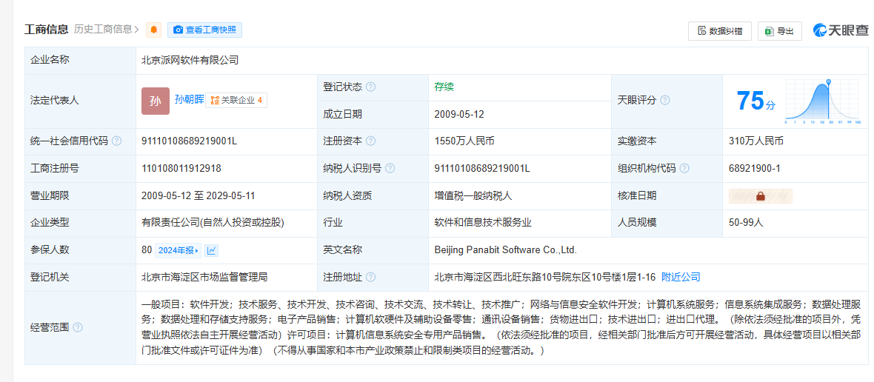Screen dimensions: 874x382
Task: Select paid-in capital 310万人民币
Action: click(755, 141)
